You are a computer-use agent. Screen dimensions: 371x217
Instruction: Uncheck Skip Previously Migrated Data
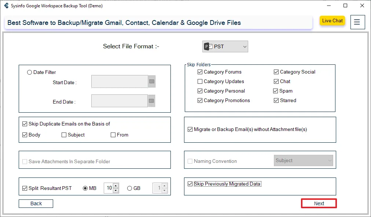pos(190,184)
